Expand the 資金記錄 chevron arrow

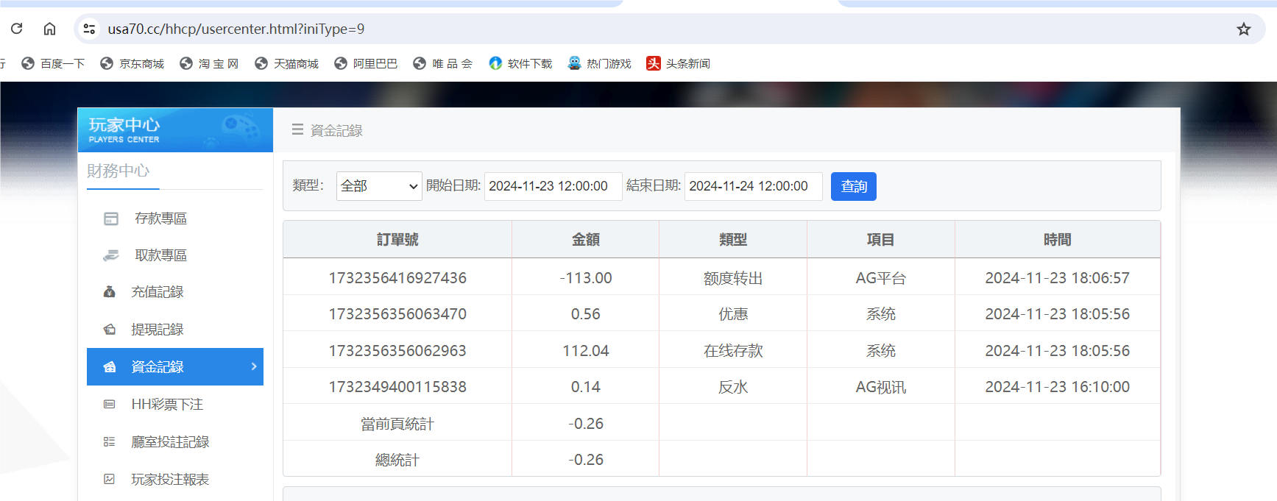[x=253, y=366]
